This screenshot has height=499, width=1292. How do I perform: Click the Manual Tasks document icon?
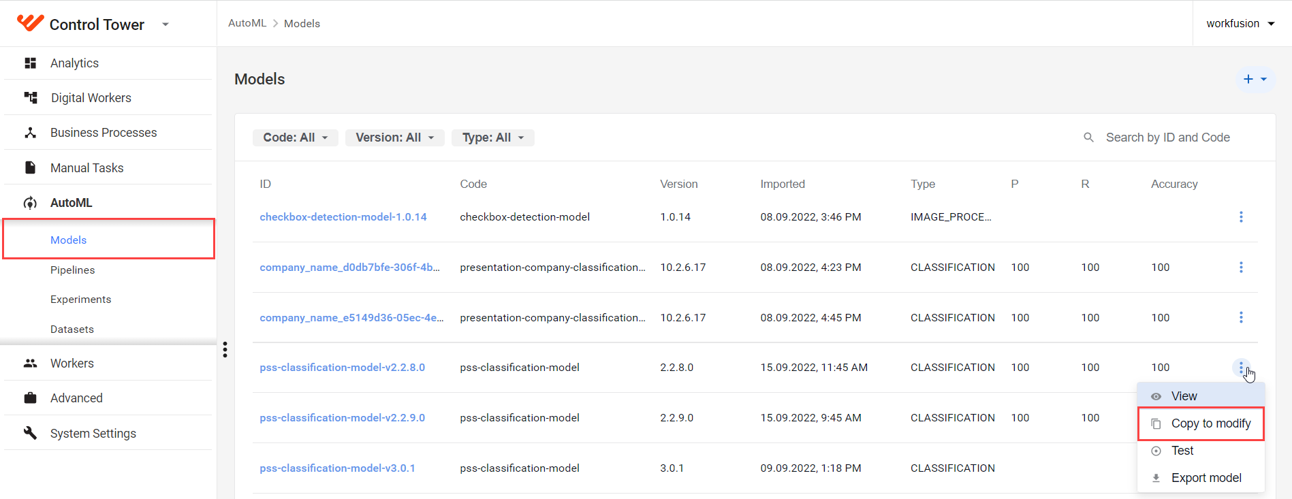click(x=30, y=167)
